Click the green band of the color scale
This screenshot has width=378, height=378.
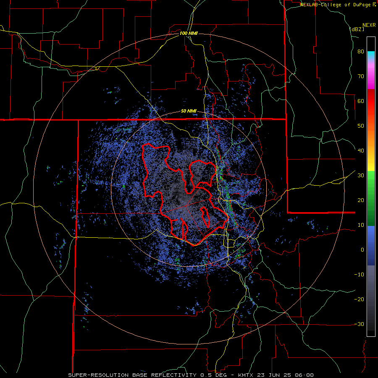[x=371, y=198]
